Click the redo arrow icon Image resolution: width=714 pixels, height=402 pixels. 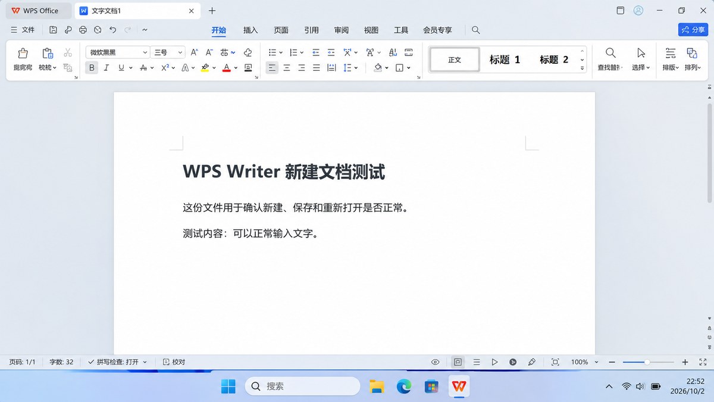pyautogui.click(x=127, y=30)
